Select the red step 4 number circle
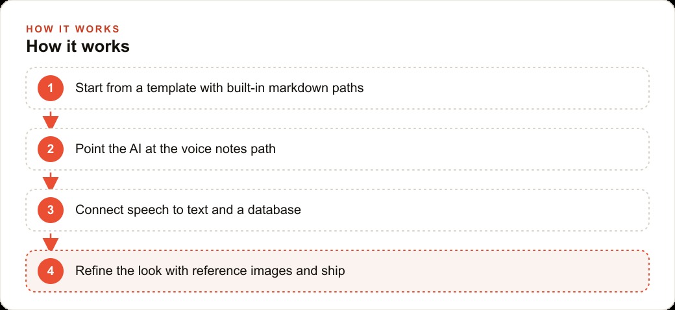The image size is (675, 310). click(51, 271)
